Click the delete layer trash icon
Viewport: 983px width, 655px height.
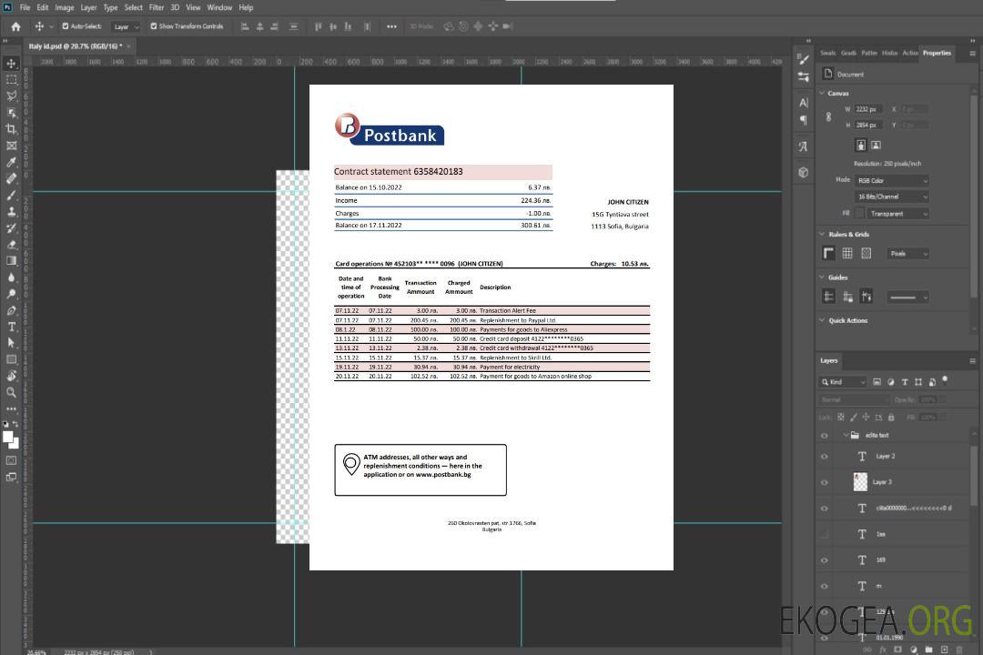click(959, 650)
